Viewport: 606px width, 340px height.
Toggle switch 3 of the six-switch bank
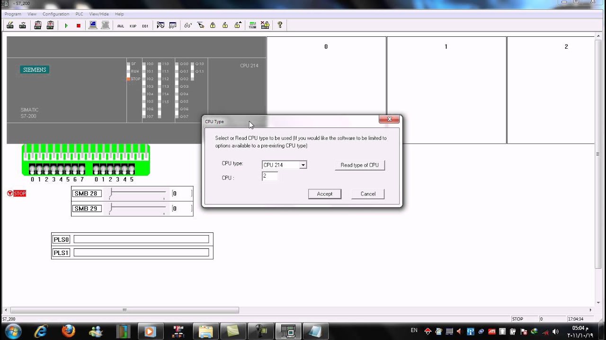coord(117,169)
